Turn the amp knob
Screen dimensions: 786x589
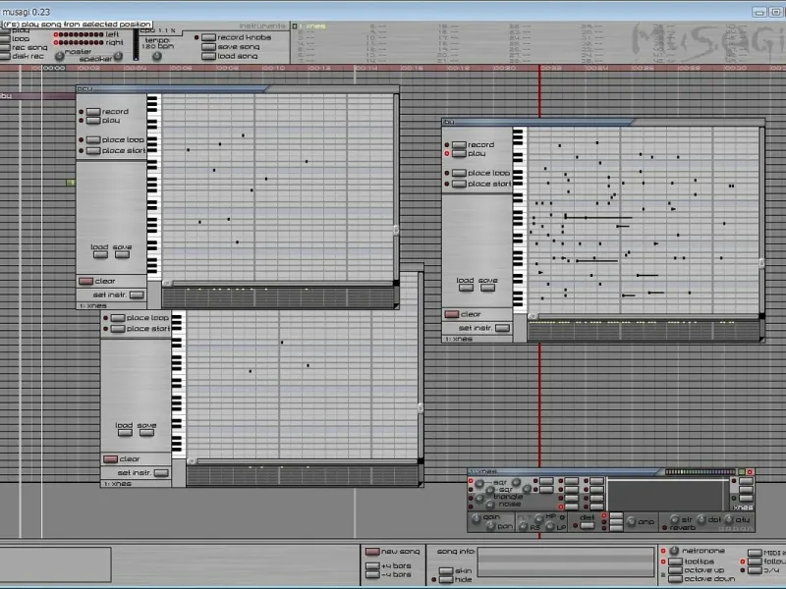coord(631,522)
